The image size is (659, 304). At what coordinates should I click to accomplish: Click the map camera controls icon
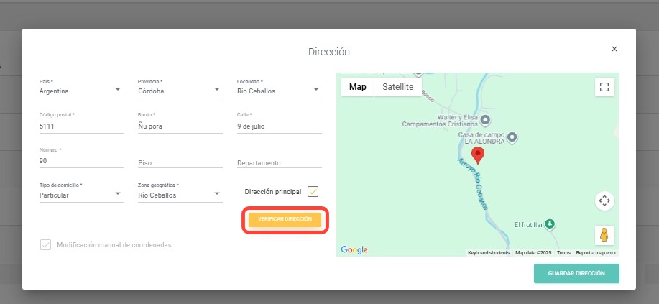(604, 201)
